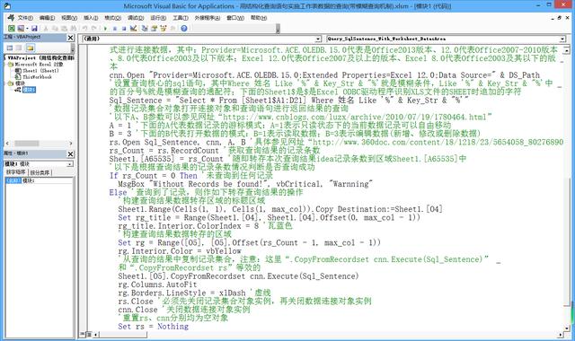Open the 外接程序(A) menu

pos(208,18)
